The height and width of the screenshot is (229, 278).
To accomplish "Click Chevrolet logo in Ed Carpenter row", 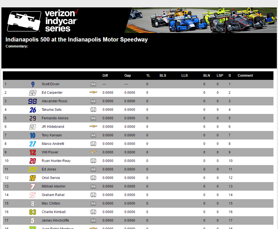I will click(93, 92).
